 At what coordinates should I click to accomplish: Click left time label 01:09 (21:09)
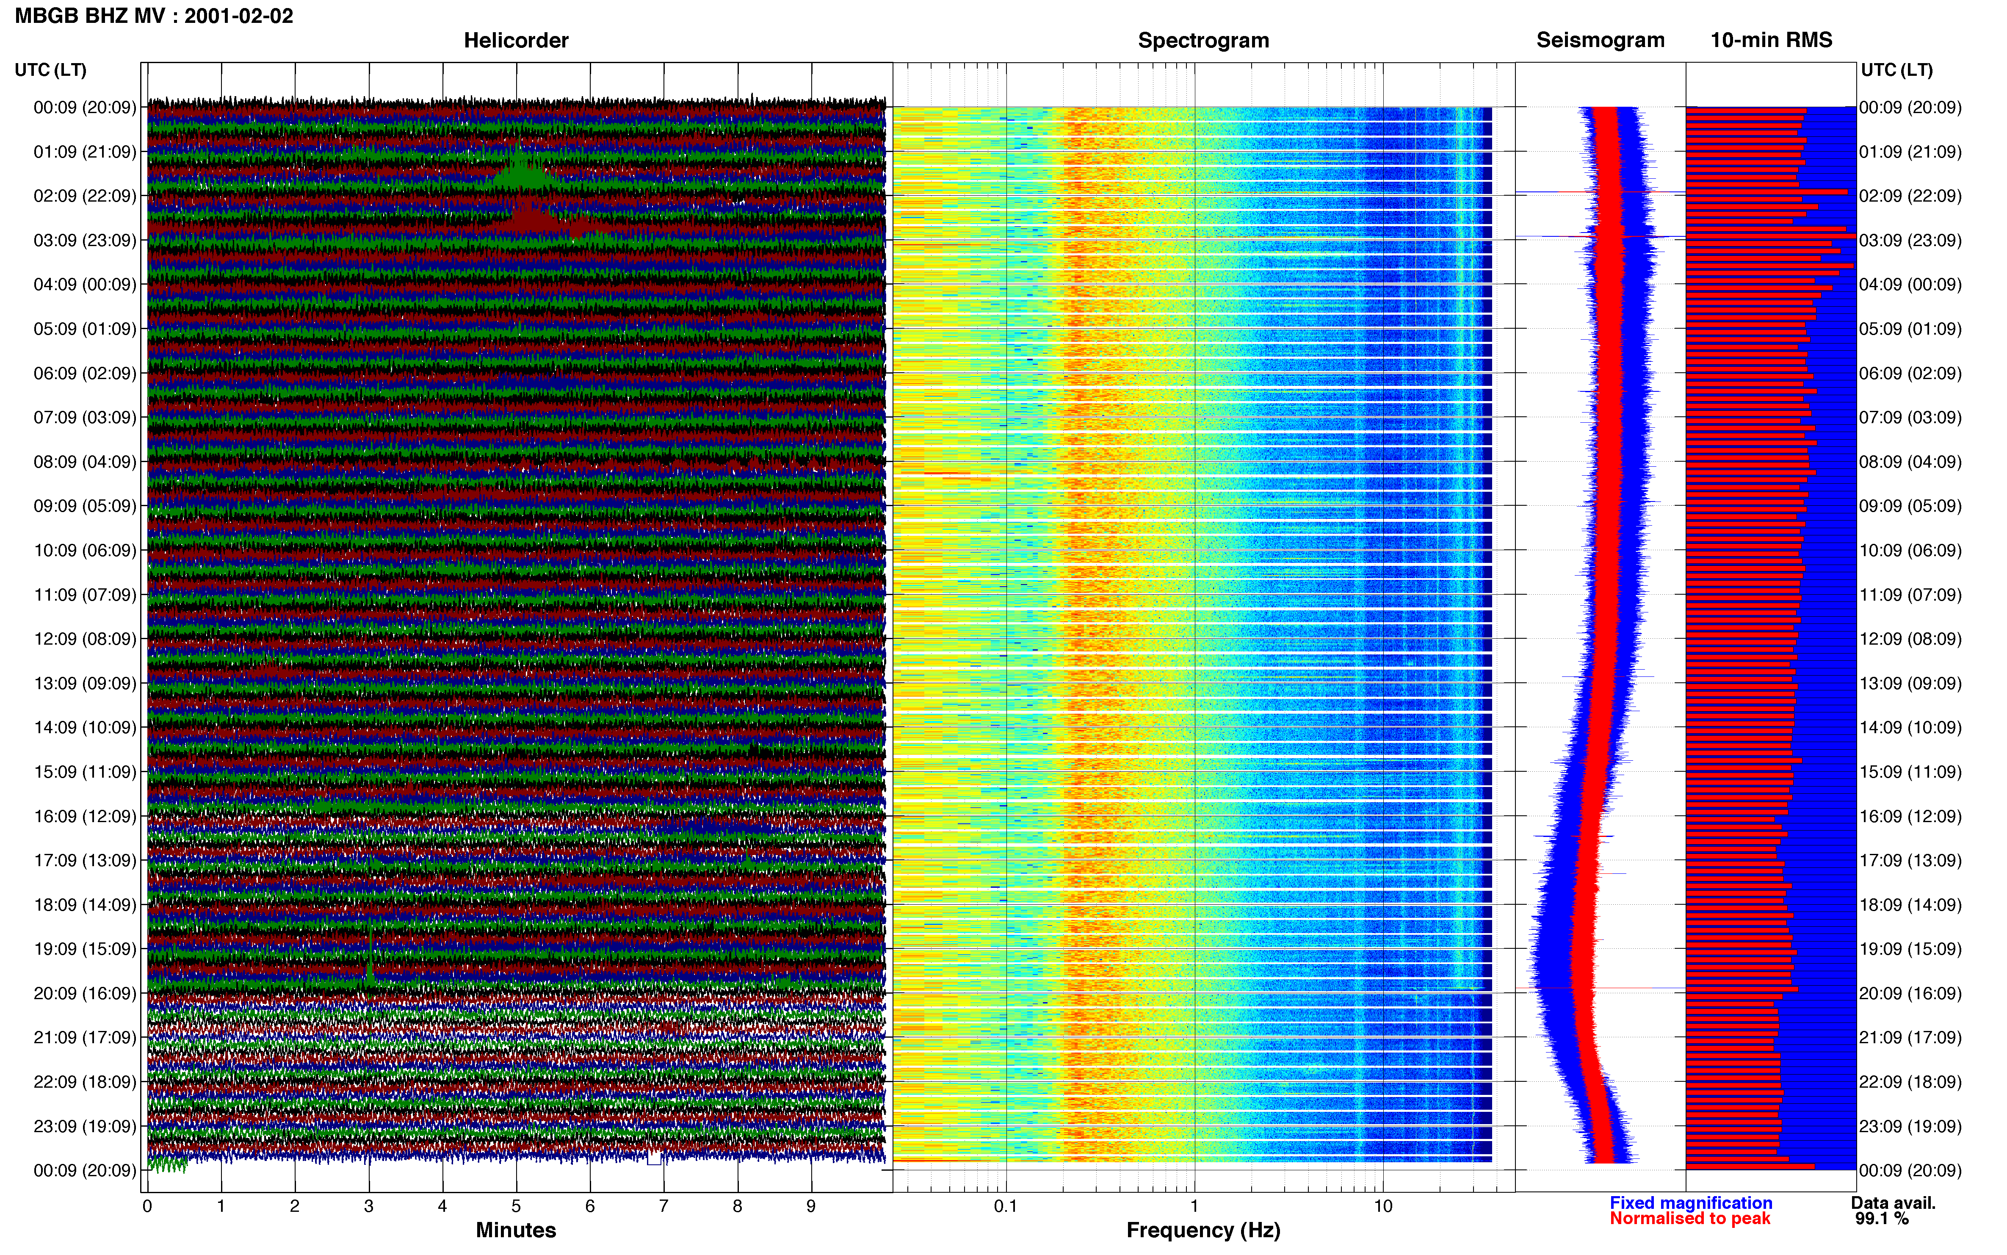(85, 152)
